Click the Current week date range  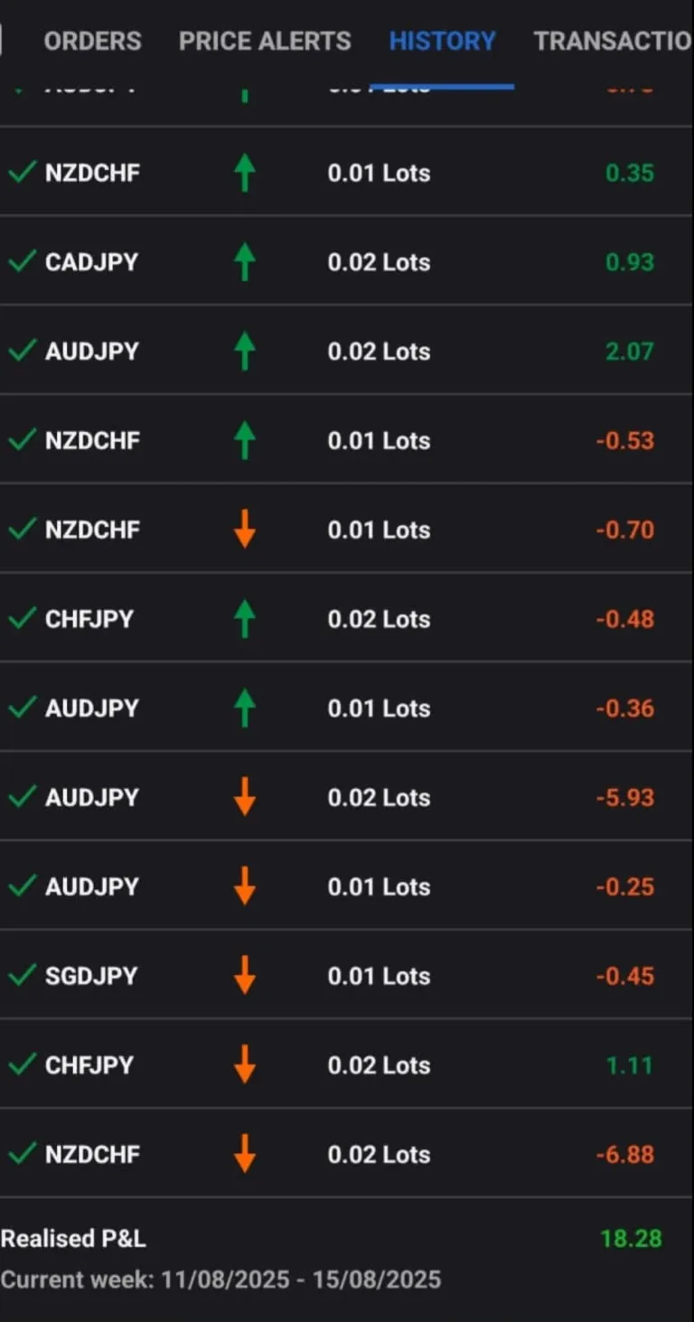[x=220, y=1280]
